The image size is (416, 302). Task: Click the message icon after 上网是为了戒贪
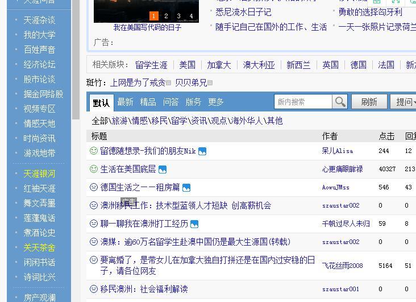pos(168,83)
